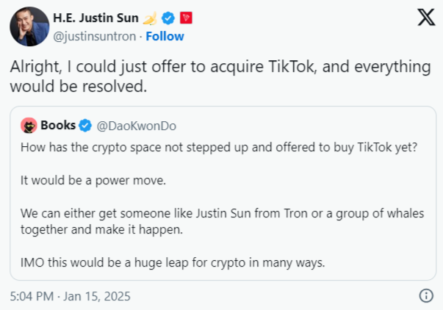Click the main tweet text about acquiring TikTok

click(x=219, y=75)
